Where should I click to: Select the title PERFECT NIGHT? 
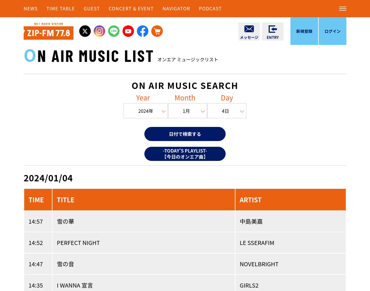[x=78, y=243]
